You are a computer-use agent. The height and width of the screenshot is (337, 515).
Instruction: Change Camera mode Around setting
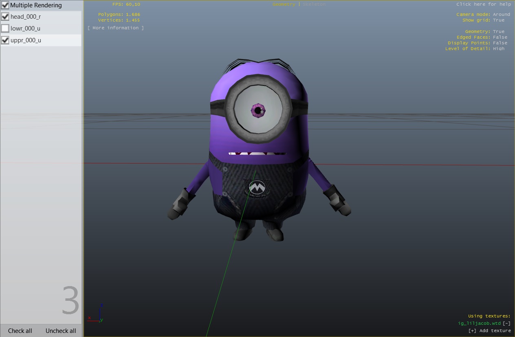502,14
